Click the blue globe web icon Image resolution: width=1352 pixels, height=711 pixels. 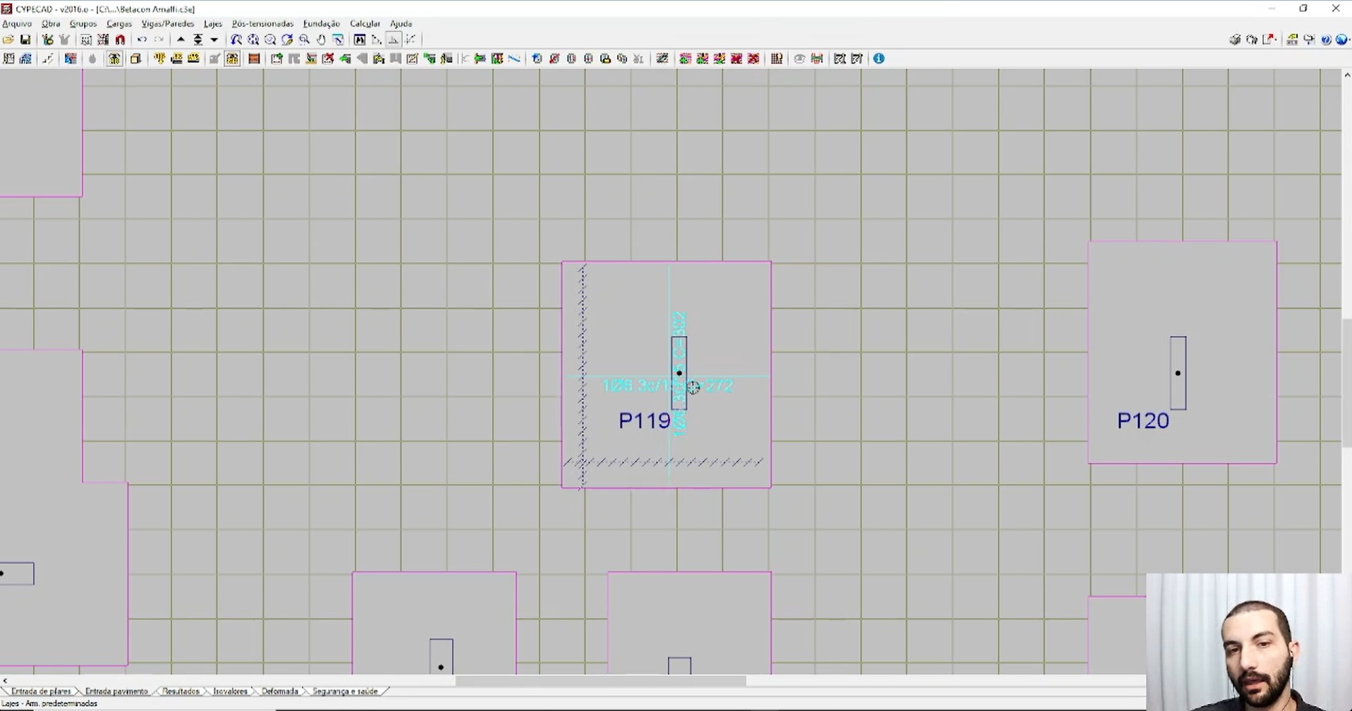coord(1342,40)
